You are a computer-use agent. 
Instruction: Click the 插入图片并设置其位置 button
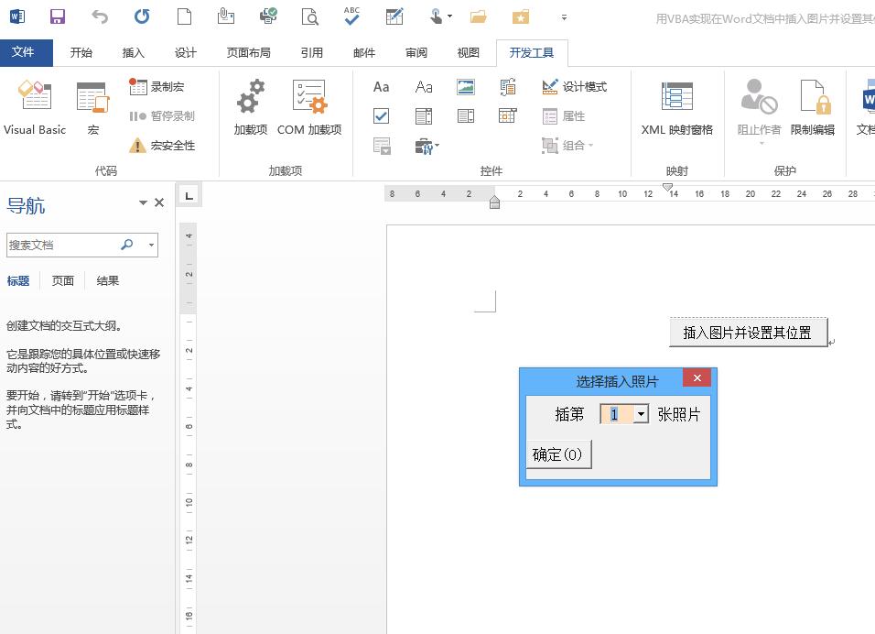click(748, 333)
